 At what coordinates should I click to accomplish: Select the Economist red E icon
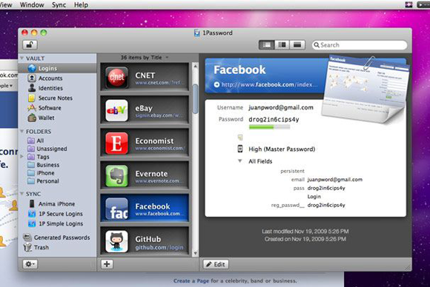click(117, 143)
